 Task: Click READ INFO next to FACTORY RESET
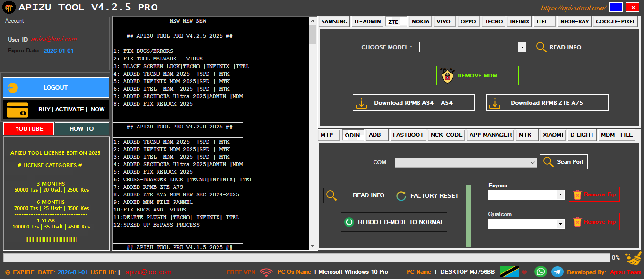tap(356, 195)
